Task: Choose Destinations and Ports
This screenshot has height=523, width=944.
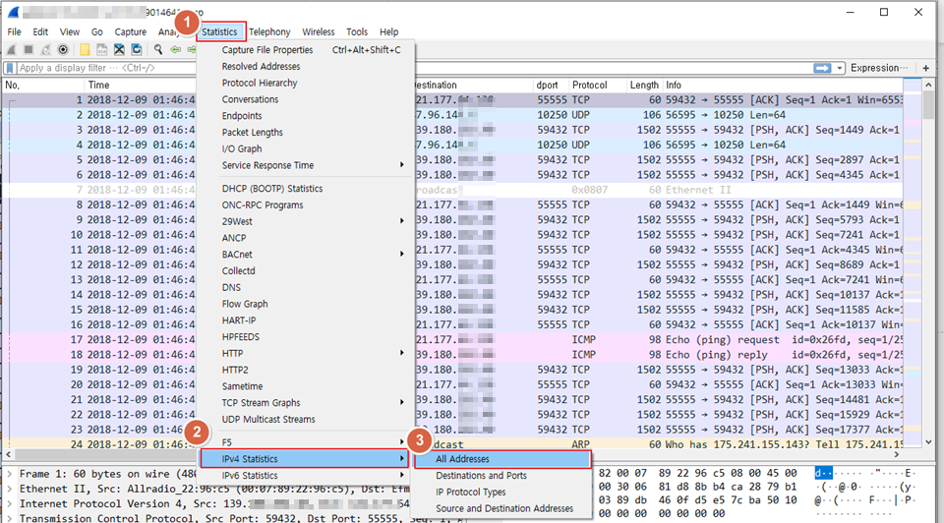Action: point(503,476)
